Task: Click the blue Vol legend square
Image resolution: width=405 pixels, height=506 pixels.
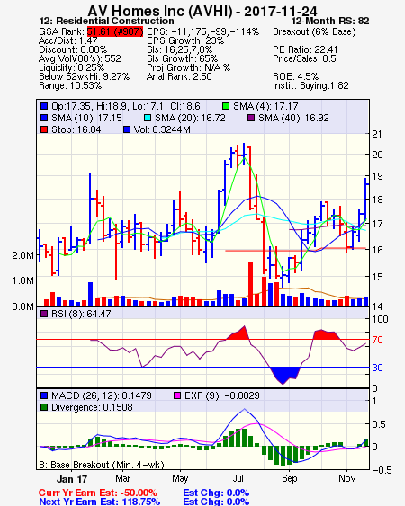Action: click(127, 129)
